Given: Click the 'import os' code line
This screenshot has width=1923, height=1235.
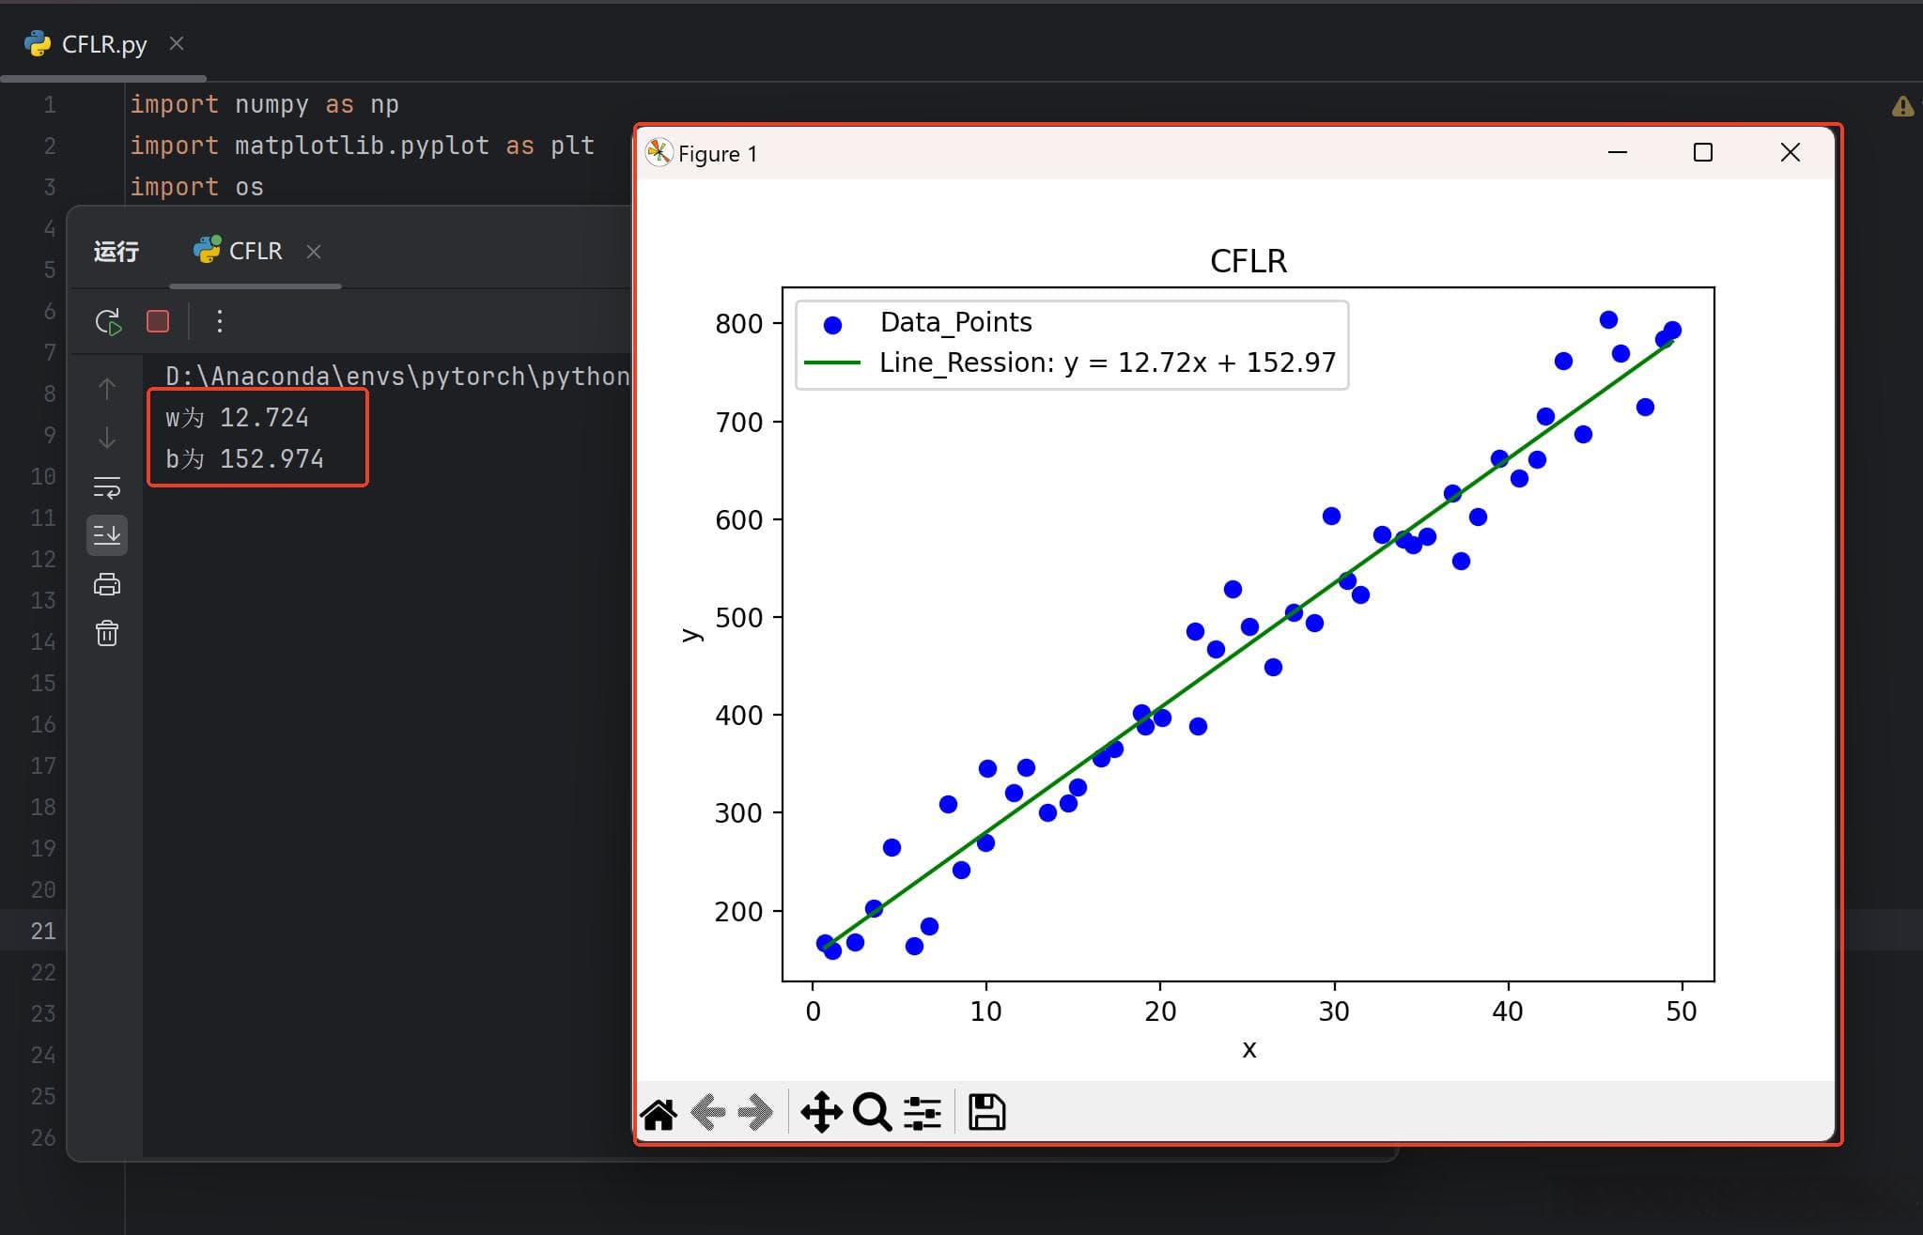Looking at the screenshot, I should (196, 187).
